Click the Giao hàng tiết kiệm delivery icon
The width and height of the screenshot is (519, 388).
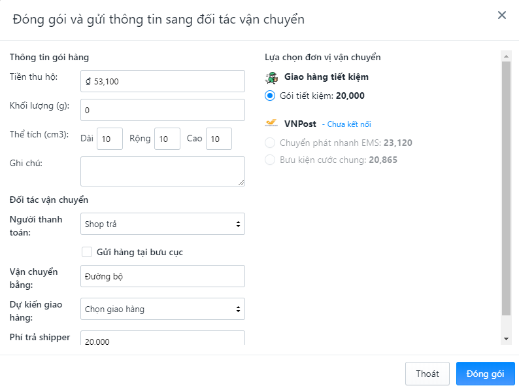pyautogui.click(x=271, y=77)
